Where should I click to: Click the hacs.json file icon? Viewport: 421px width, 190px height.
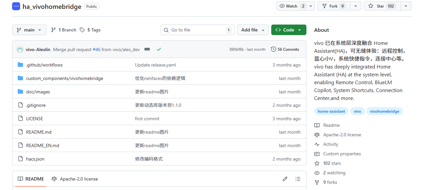pos(20,159)
